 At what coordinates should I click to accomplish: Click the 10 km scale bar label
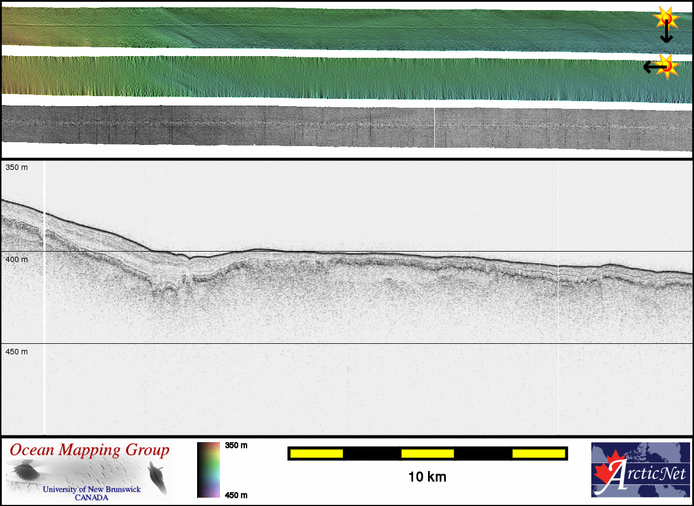coord(427,477)
